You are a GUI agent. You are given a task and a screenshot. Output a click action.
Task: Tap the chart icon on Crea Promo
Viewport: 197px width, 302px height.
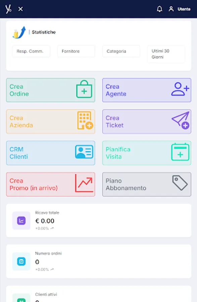(84, 184)
